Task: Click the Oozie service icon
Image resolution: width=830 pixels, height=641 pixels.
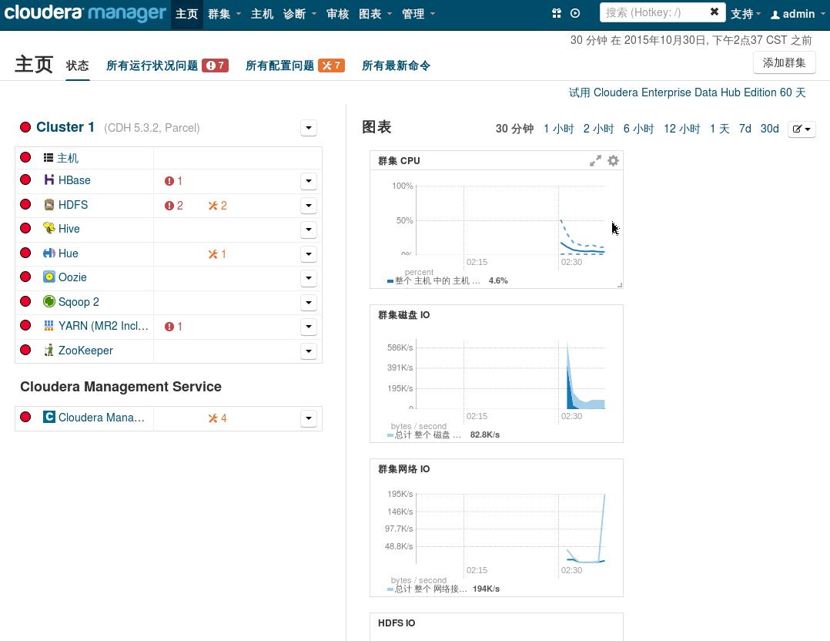Action: [x=49, y=277]
